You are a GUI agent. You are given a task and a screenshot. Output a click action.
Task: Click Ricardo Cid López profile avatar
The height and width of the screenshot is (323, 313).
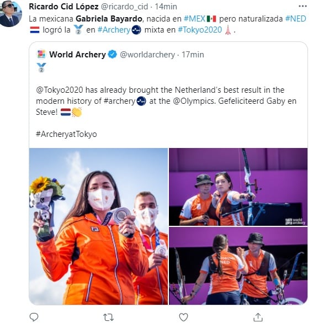coord(10,14)
